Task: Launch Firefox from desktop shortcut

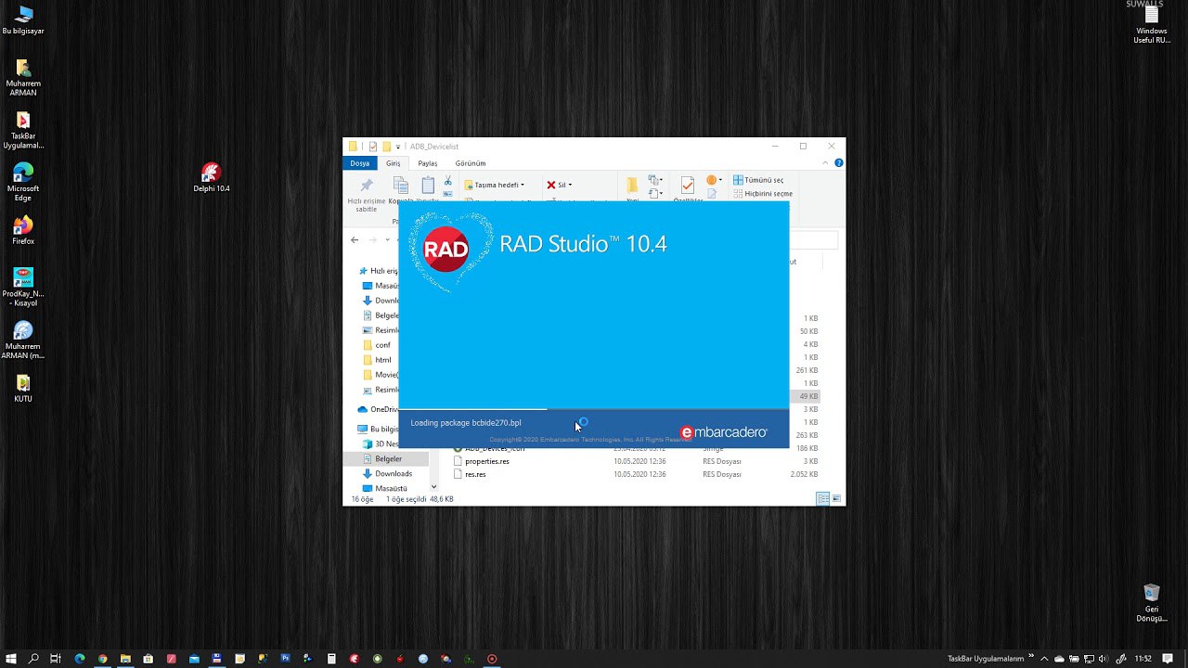Action: (x=23, y=230)
